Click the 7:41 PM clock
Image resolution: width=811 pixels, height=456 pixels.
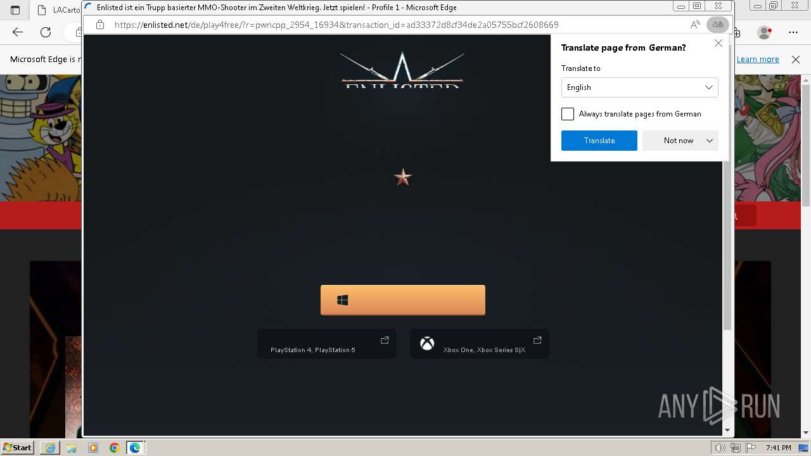coord(778,448)
